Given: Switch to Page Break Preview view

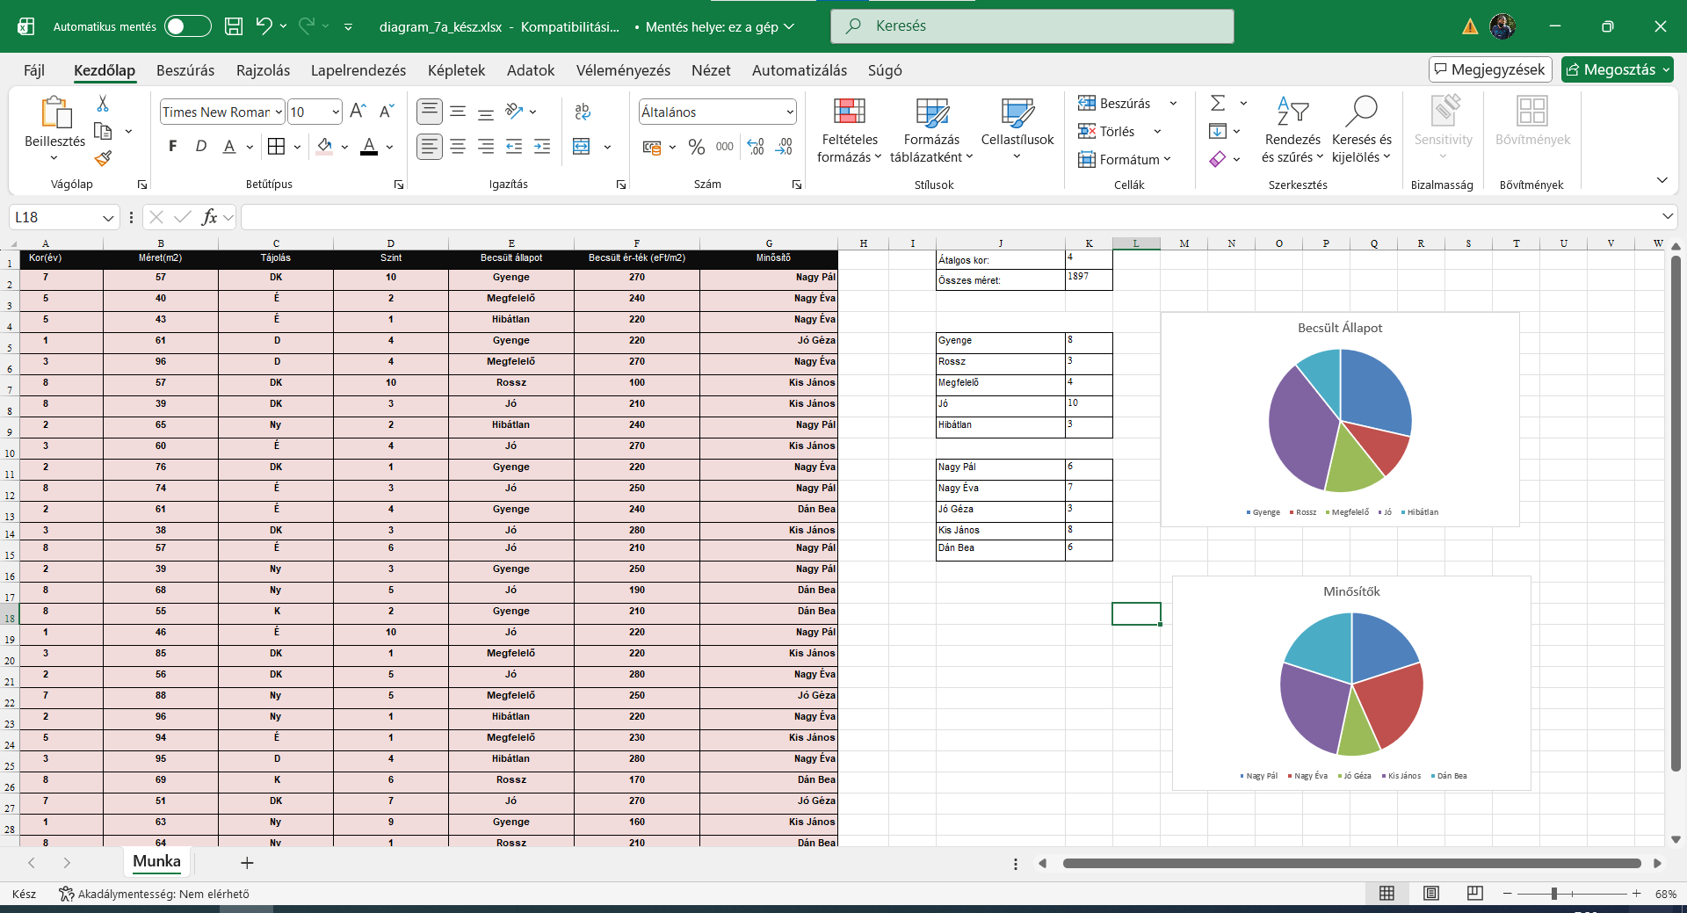Looking at the screenshot, I should click(x=1475, y=894).
